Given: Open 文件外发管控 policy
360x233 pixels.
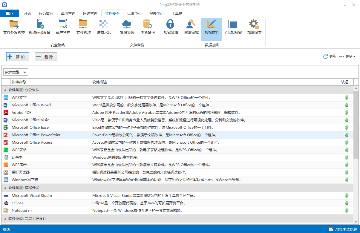Looking at the screenshot, I should coord(14,27).
